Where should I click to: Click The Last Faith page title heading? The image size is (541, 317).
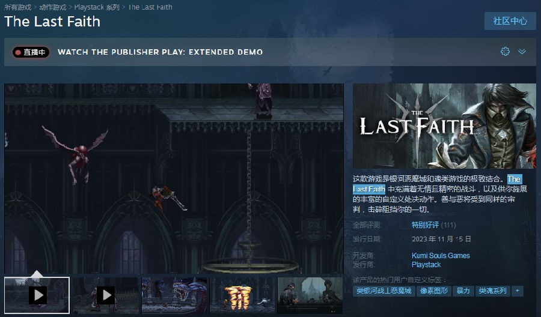(52, 22)
